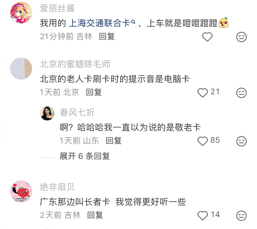The width and height of the screenshot is (257, 229).
Task: Open 北京的蜜蜡除毛师's avatar profile
Action: tap(21, 69)
